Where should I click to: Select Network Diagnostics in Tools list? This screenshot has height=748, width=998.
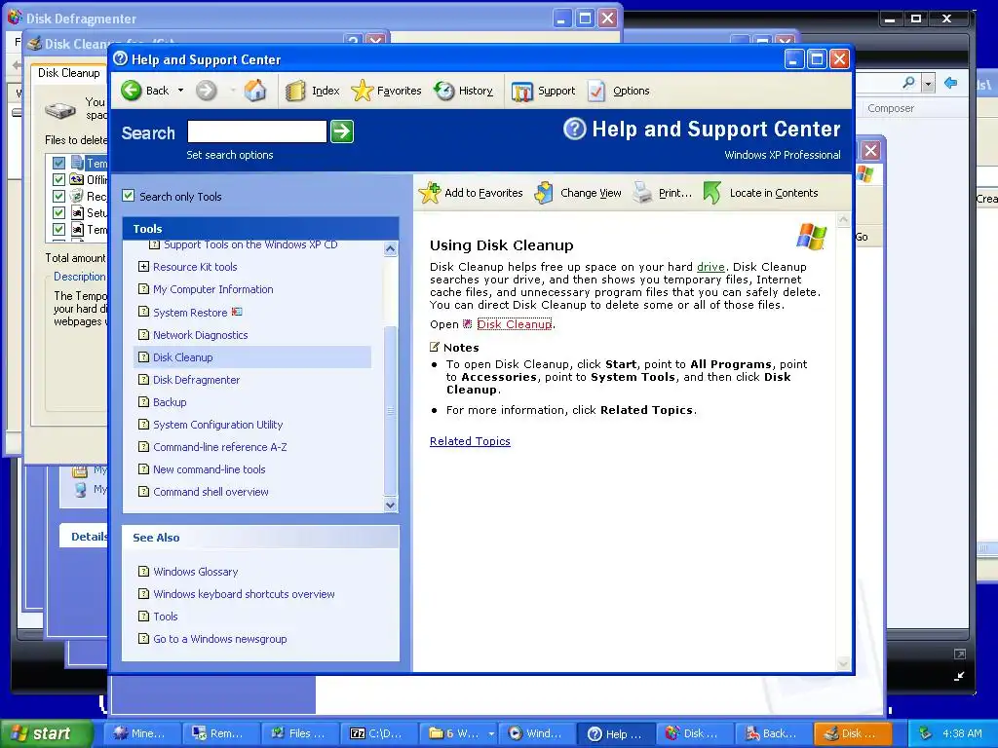click(x=201, y=335)
